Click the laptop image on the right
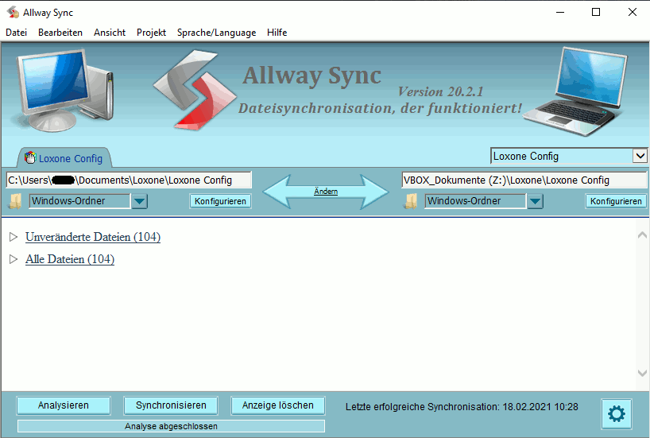Viewport: 650px width, 438px height. 576,91
